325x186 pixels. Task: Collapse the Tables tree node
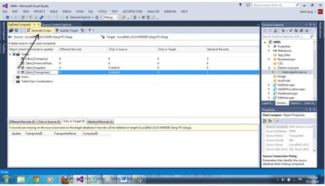tap(10, 54)
